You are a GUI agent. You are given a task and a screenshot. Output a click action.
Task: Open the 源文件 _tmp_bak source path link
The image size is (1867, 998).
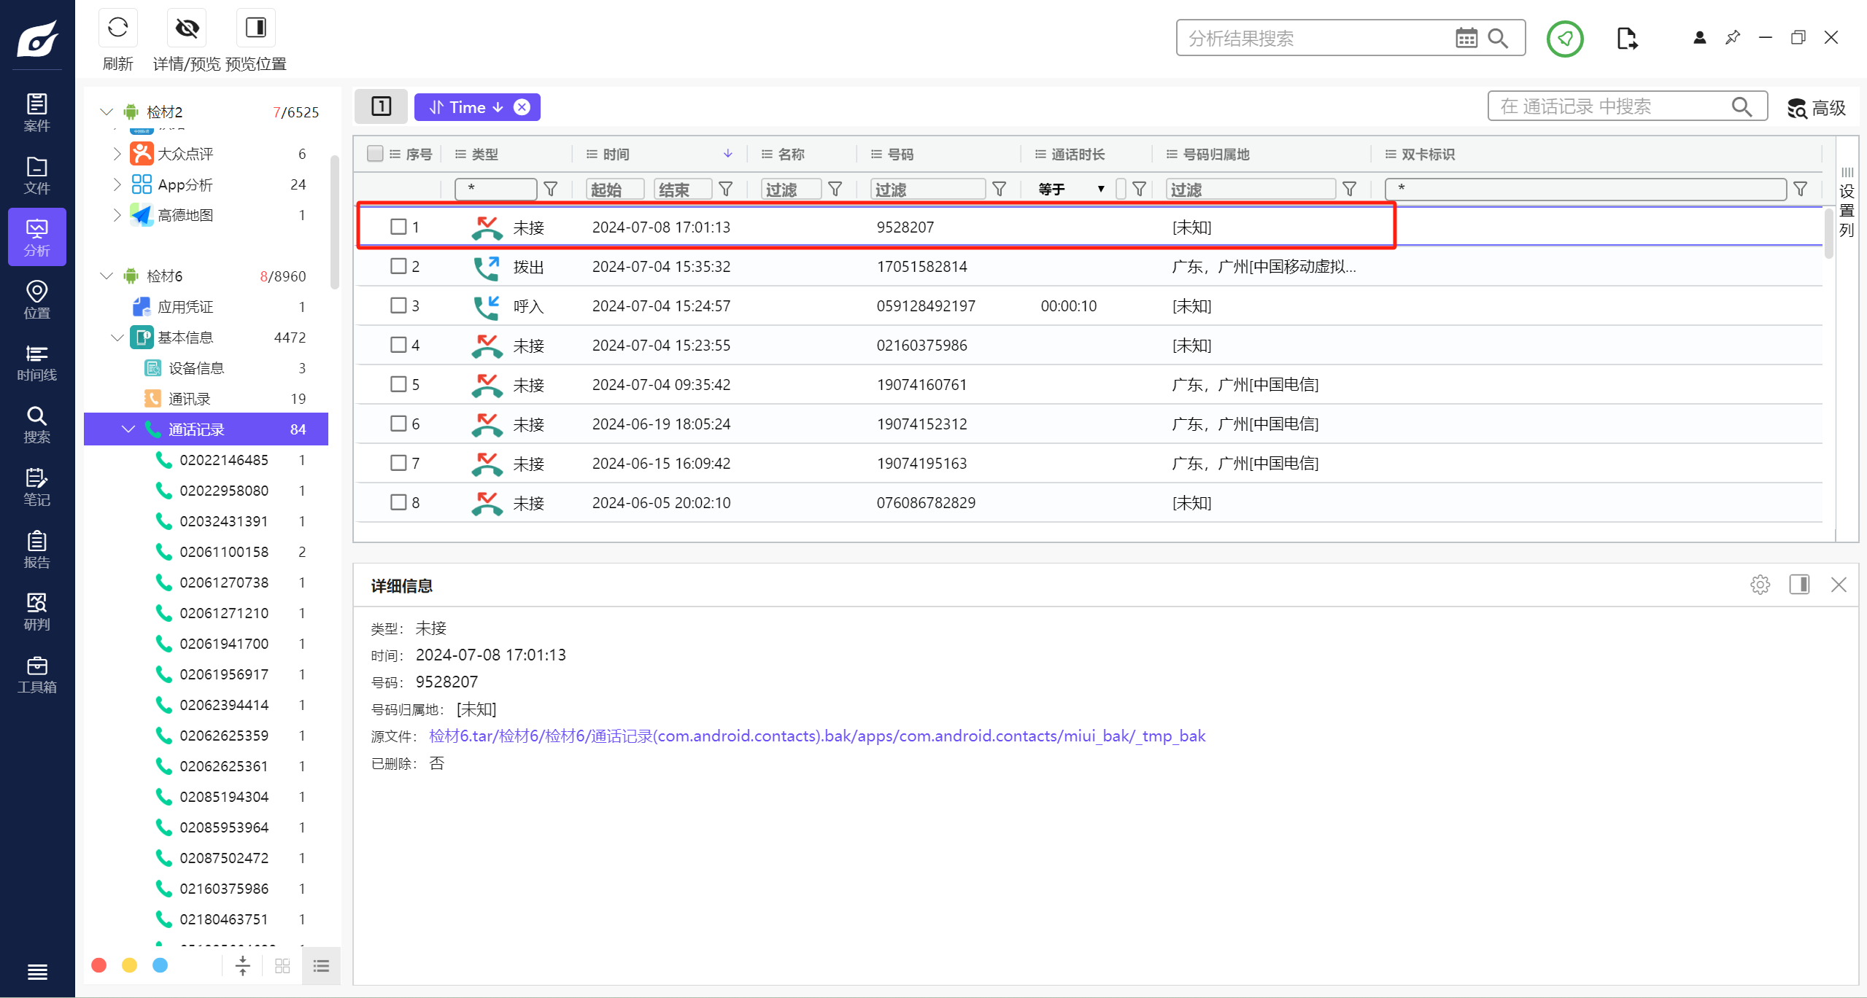[816, 736]
